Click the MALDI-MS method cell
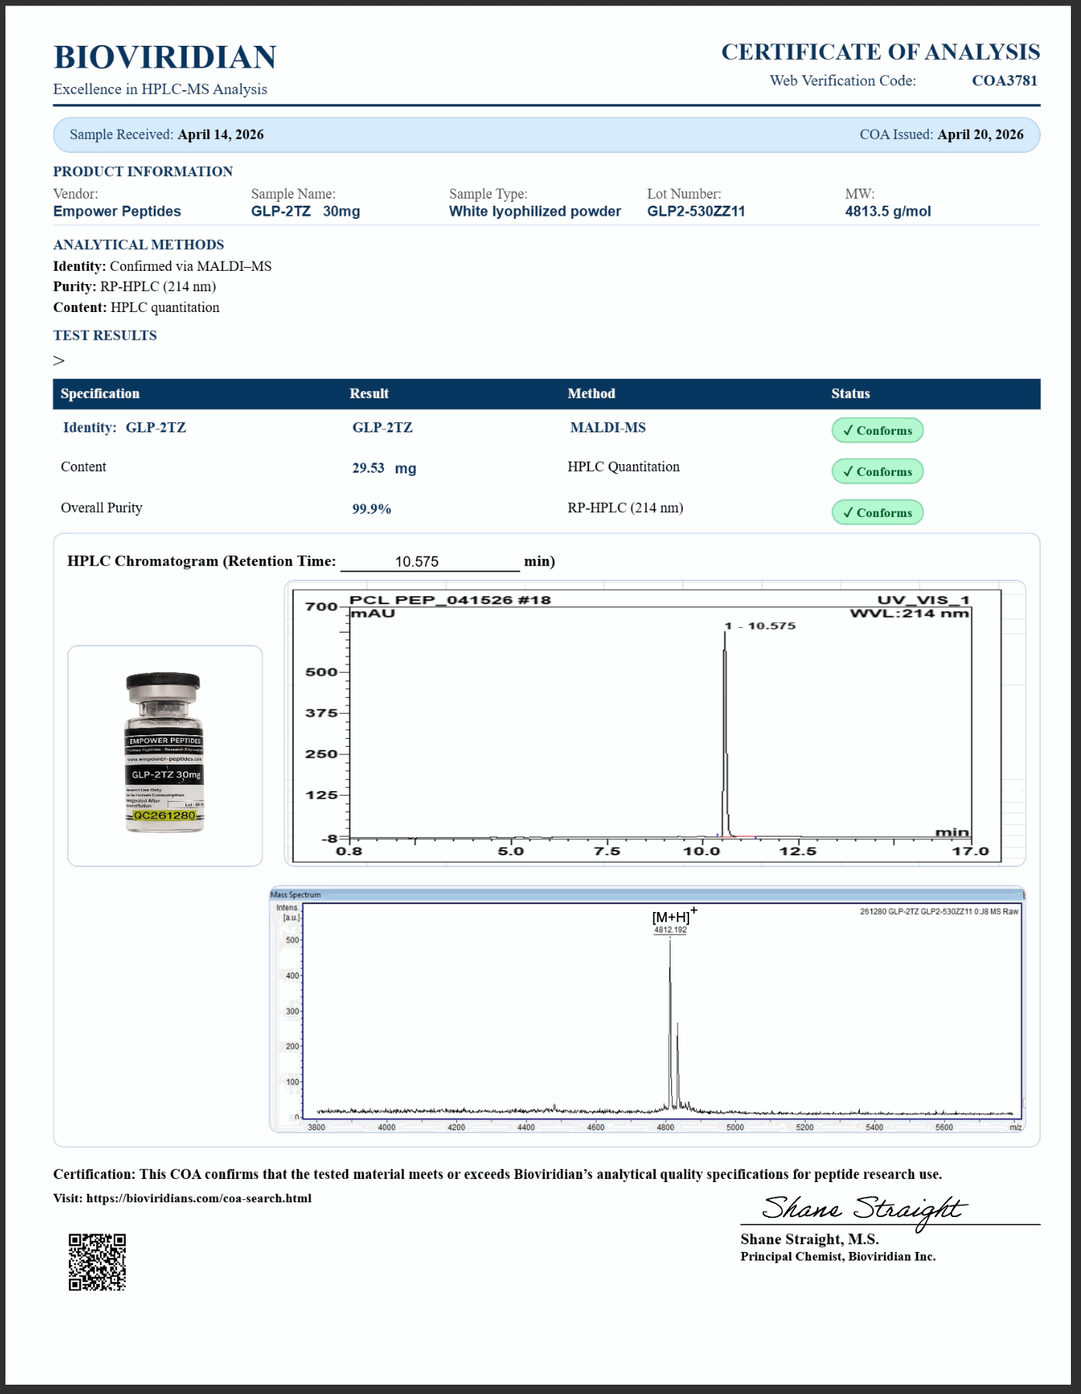The height and width of the screenshot is (1394, 1081). 608,428
